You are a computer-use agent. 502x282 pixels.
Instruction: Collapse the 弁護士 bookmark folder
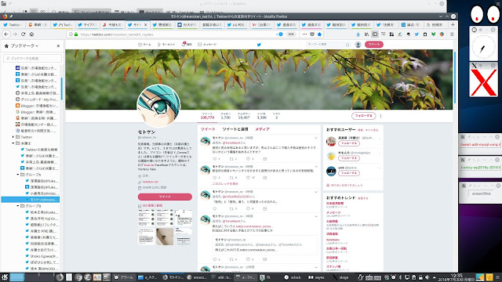point(13,143)
